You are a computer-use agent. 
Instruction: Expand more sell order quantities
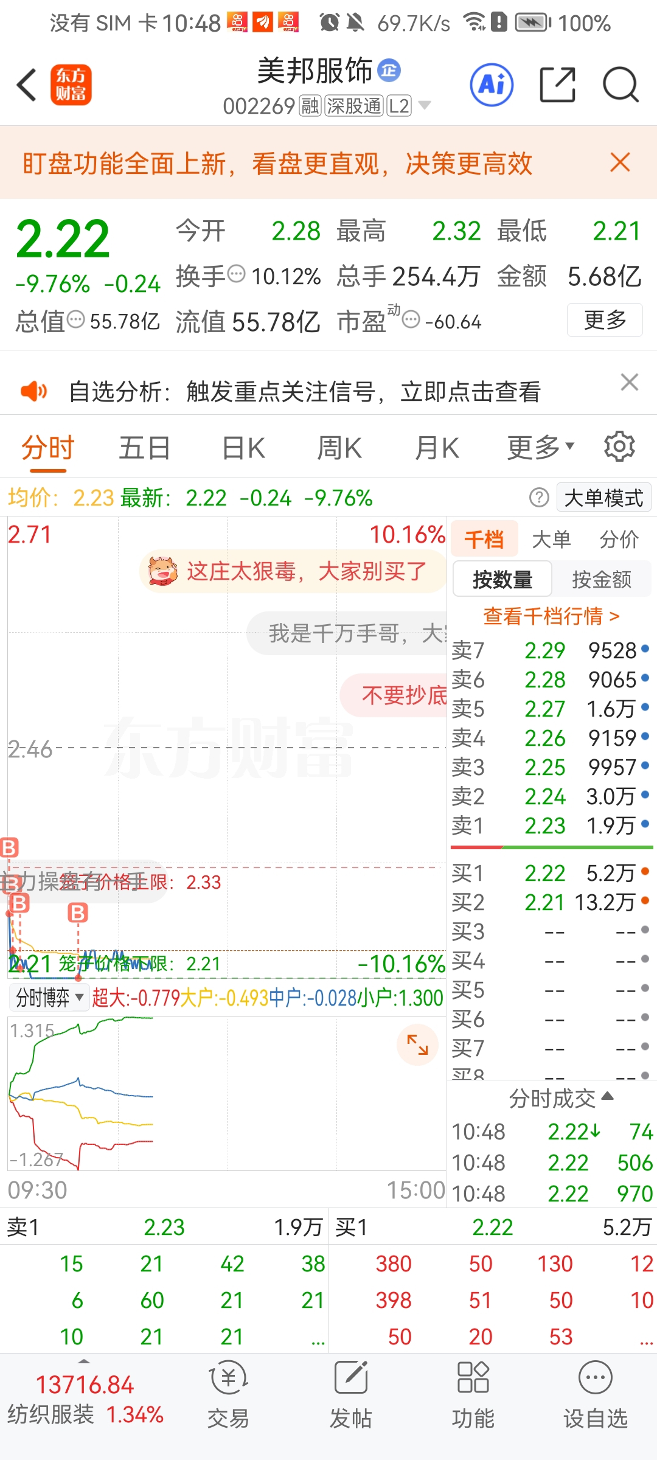[x=318, y=1341]
